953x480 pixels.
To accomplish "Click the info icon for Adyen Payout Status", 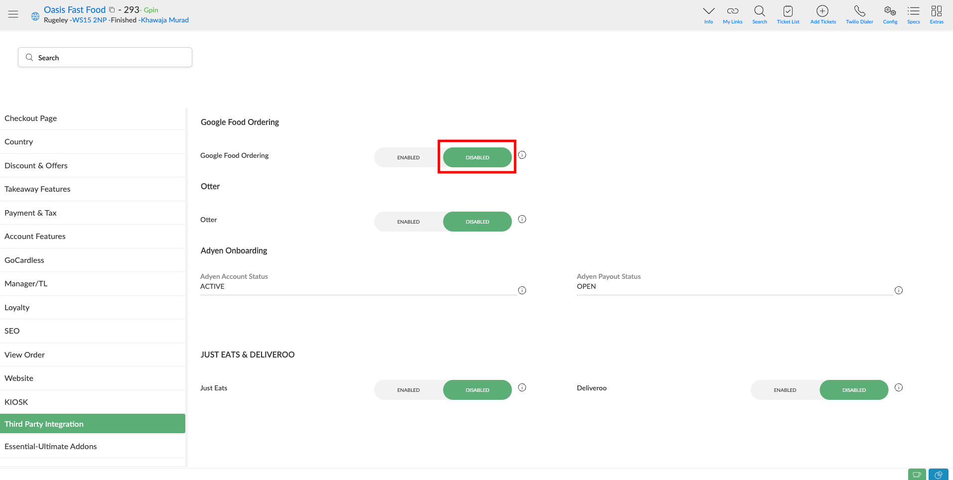I will coord(899,290).
